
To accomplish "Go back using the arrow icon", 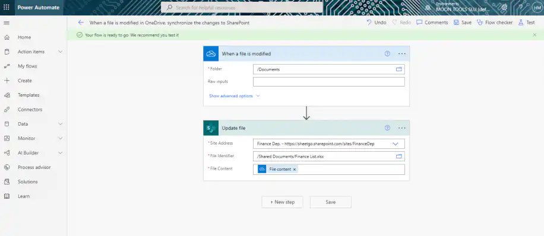I will [x=81, y=22].
